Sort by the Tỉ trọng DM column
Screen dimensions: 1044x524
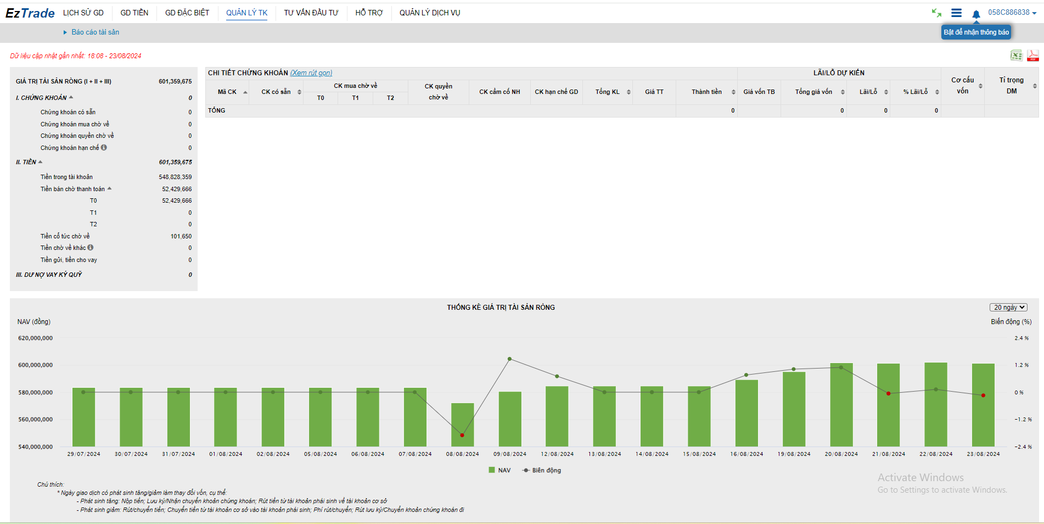pos(1035,86)
